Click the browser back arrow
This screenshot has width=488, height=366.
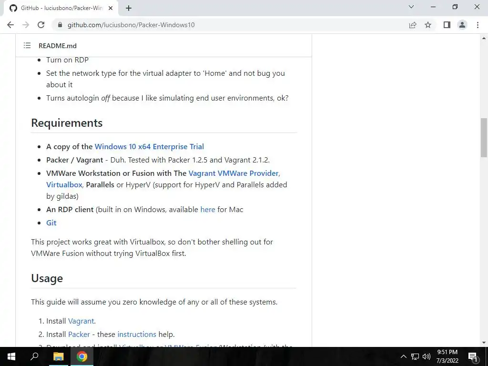10,25
